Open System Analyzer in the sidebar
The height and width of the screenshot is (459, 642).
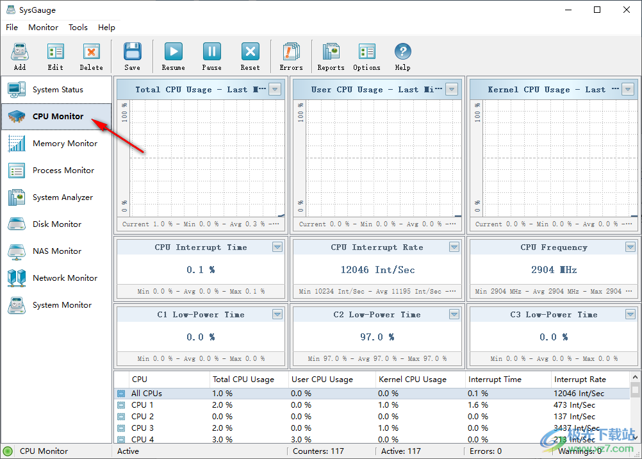(x=56, y=197)
